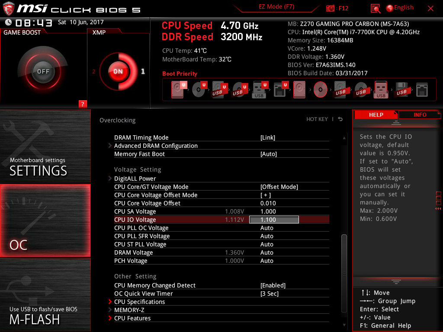Open the SETTINGS motherboard section
Image resolution: width=443 pixels, height=332 pixels.
45,146
